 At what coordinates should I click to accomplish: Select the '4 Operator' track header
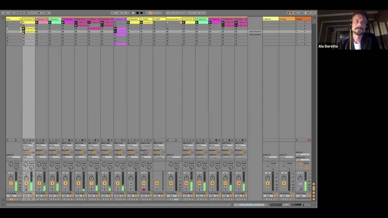click(x=55, y=19)
